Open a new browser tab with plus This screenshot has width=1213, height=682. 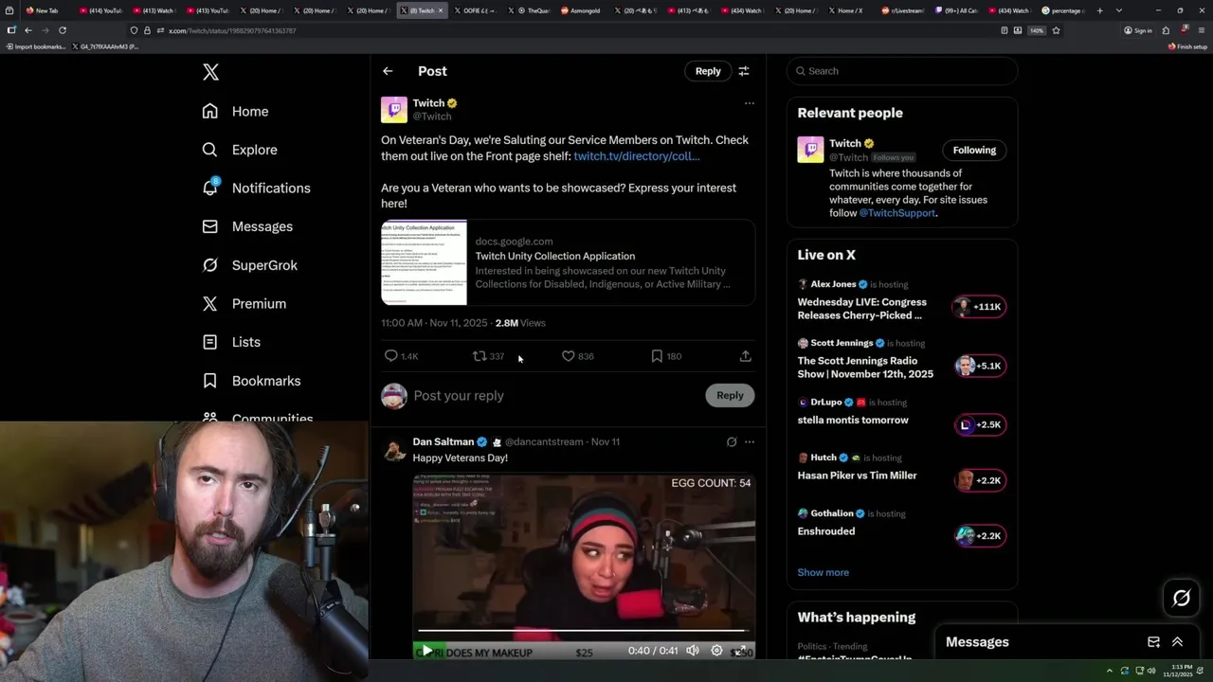1099,10
